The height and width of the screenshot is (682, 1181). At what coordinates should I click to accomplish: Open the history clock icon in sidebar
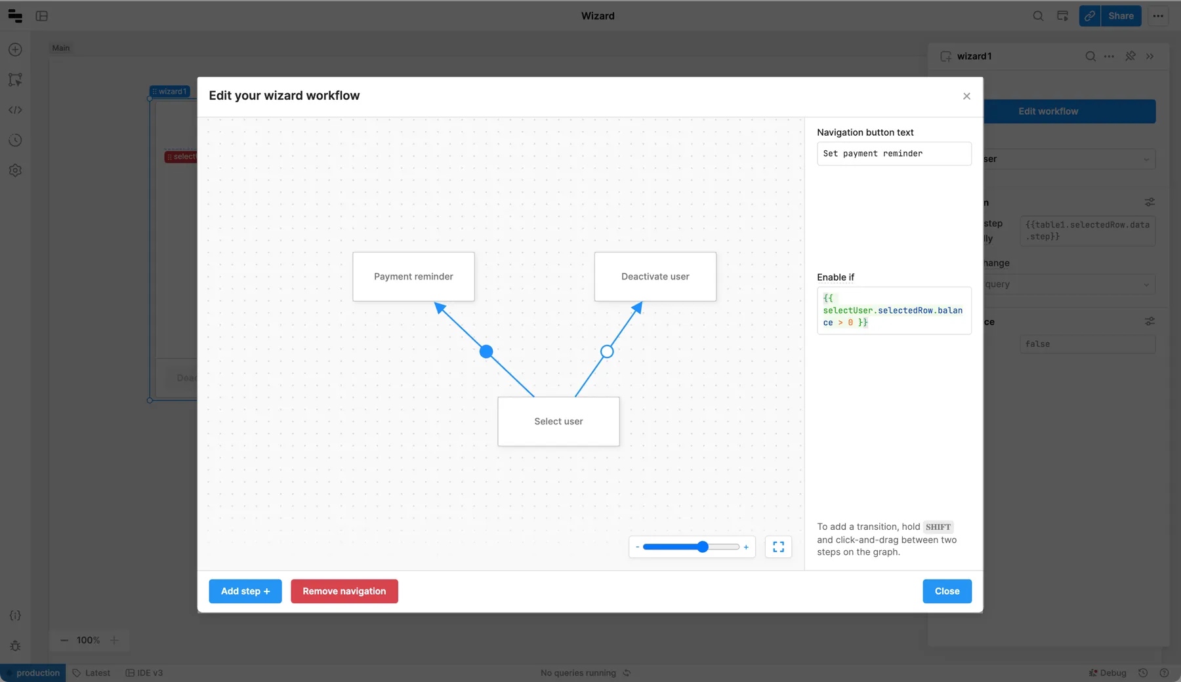pyautogui.click(x=15, y=140)
